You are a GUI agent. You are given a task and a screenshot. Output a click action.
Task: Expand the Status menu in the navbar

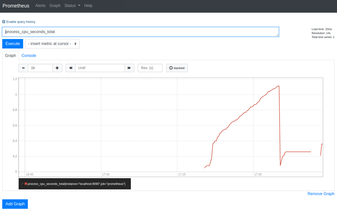click(72, 6)
